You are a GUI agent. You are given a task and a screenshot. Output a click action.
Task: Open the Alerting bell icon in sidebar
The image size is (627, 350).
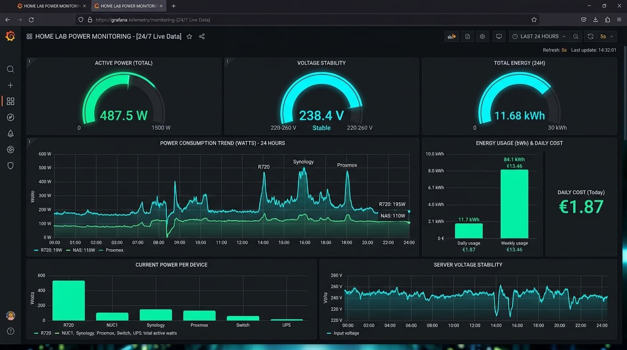click(x=10, y=134)
